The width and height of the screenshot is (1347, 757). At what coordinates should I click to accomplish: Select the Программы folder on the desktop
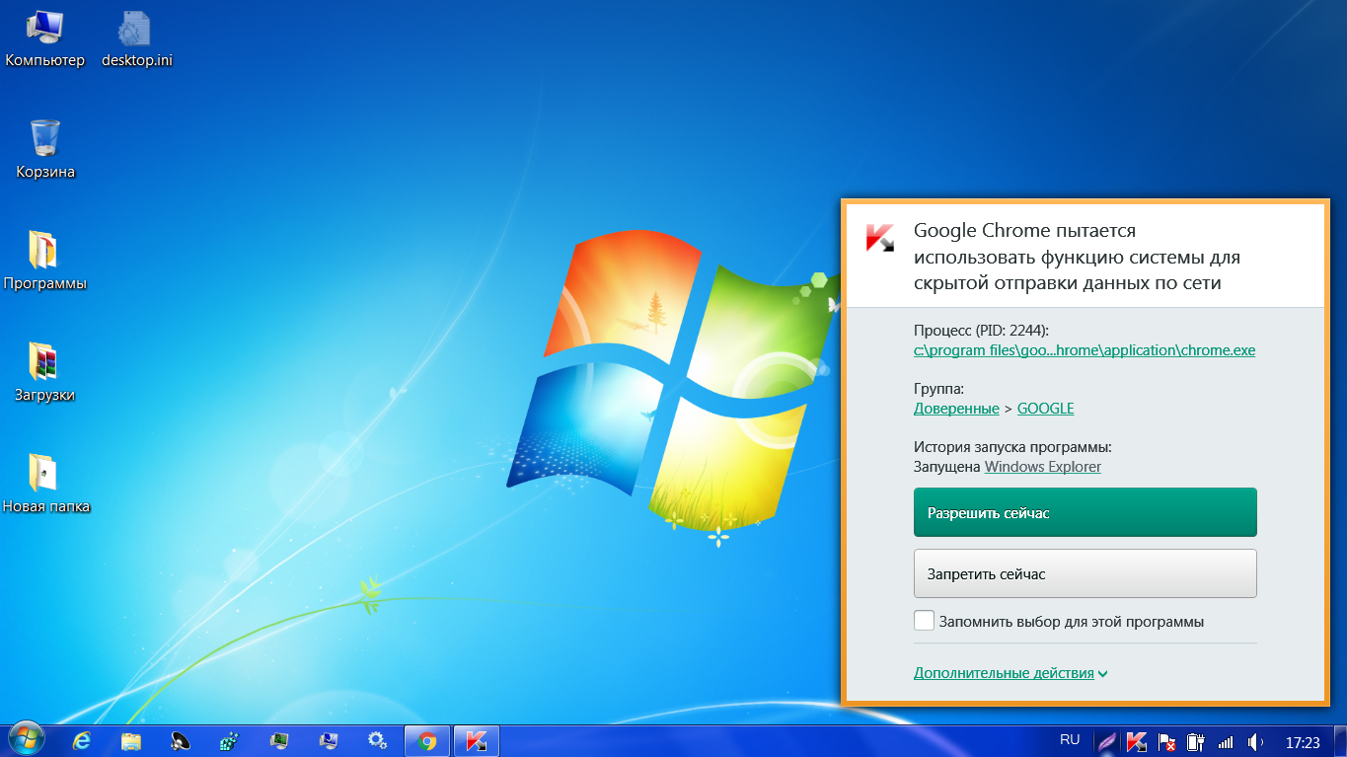pyautogui.click(x=45, y=262)
